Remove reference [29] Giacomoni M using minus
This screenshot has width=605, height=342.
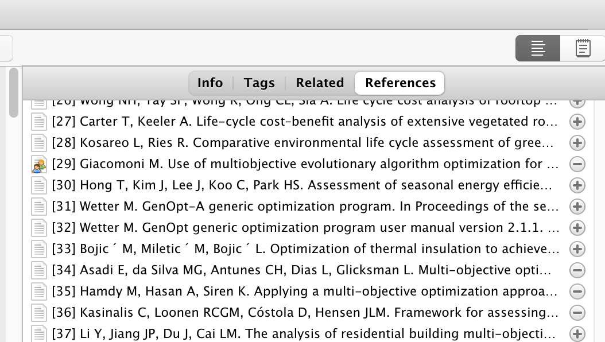click(x=577, y=164)
